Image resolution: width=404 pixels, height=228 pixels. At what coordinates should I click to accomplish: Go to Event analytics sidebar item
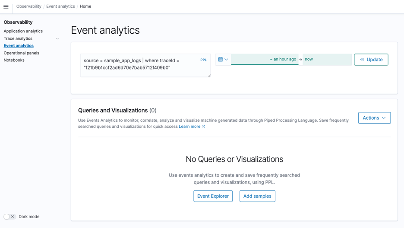(x=19, y=46)
